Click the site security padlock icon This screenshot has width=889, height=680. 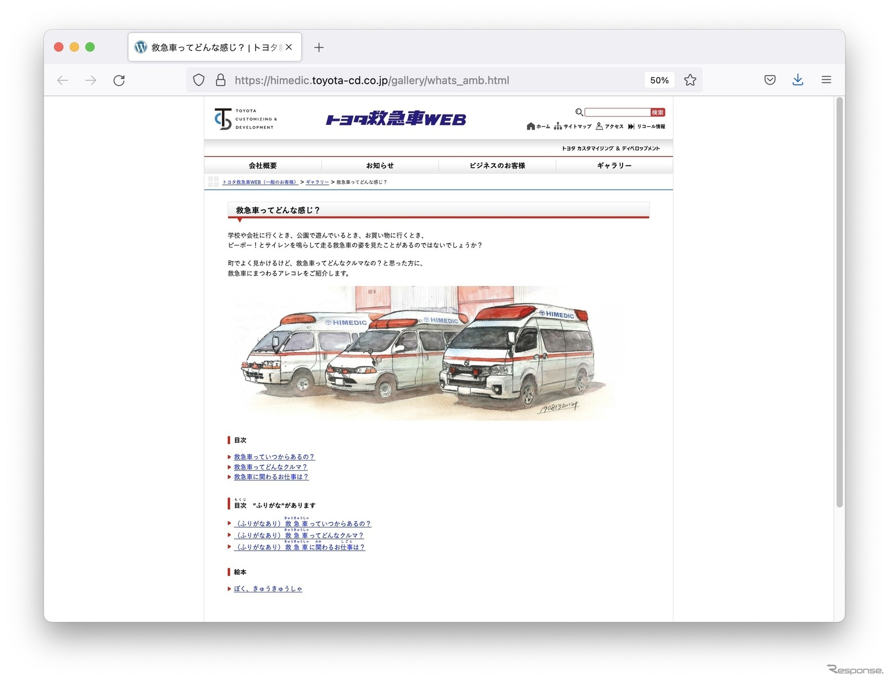tap(220, 80)
